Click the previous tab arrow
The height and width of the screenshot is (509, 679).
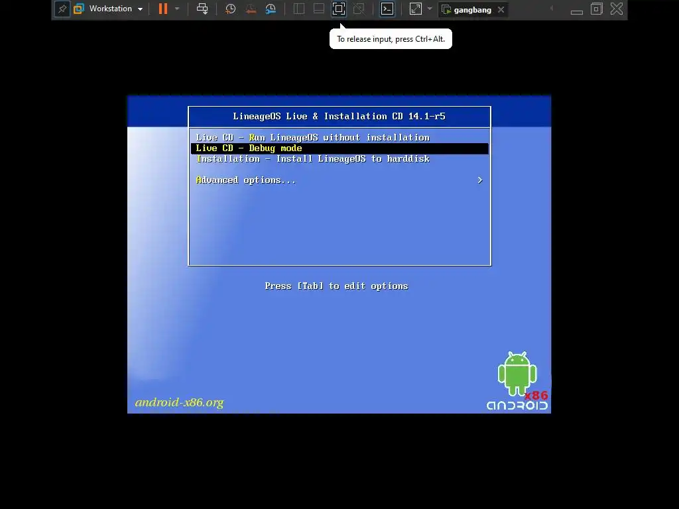pos(551,9)
